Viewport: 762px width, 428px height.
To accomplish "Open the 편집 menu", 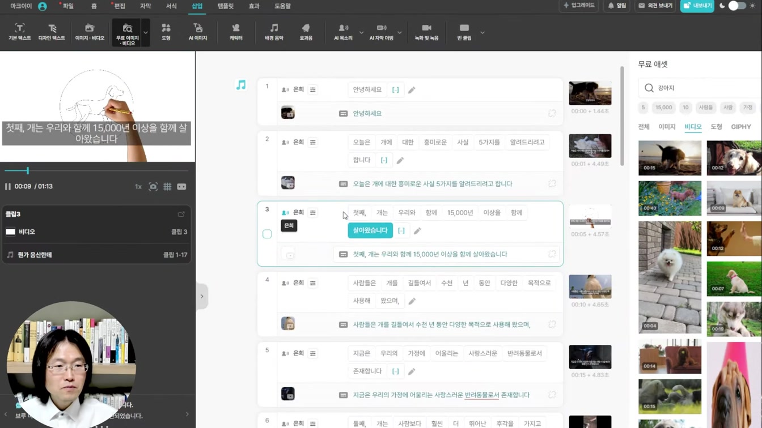I will [x=120, y=6].
